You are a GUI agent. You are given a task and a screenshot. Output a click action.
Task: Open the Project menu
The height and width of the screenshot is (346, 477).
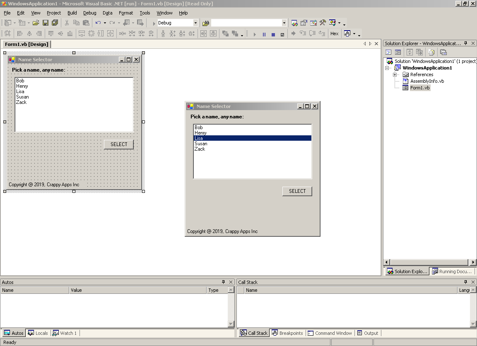tap(54, 13)
